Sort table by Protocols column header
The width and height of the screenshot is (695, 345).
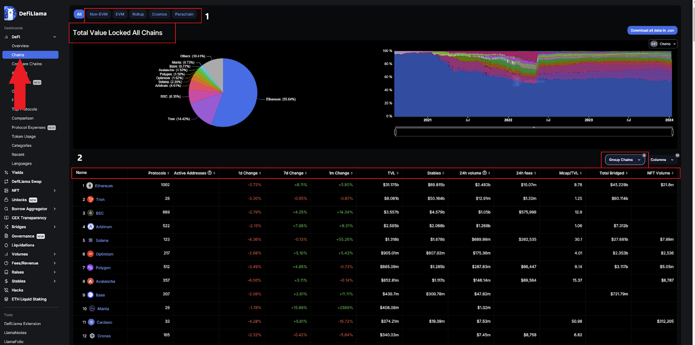tap(159, 173)
